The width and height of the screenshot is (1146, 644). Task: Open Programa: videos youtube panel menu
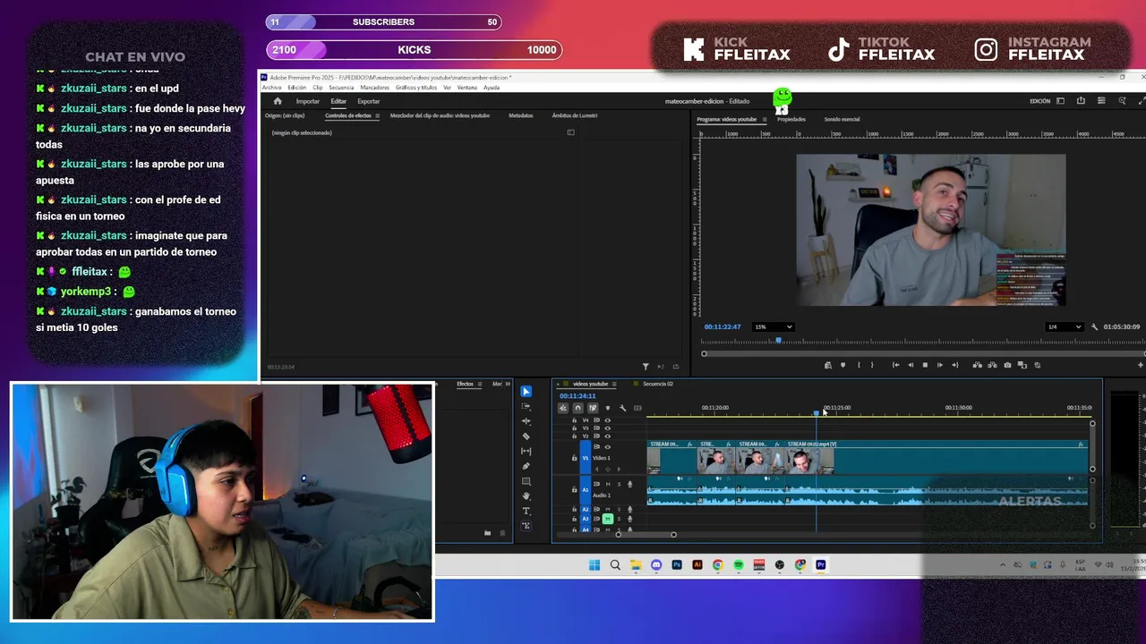point(764,119)
